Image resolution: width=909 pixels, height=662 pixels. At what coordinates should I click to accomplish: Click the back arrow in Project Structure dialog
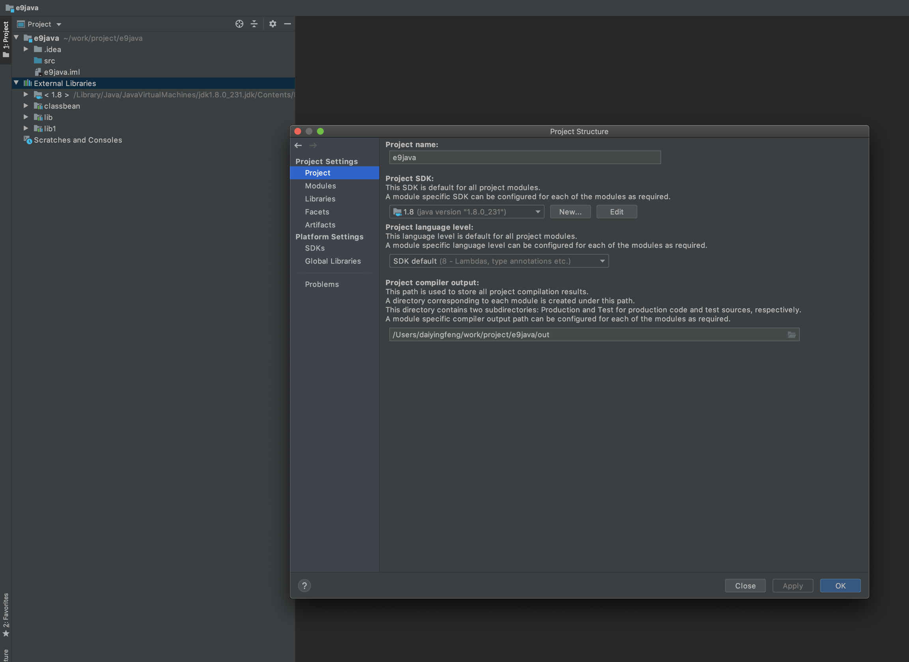[298, 146]
